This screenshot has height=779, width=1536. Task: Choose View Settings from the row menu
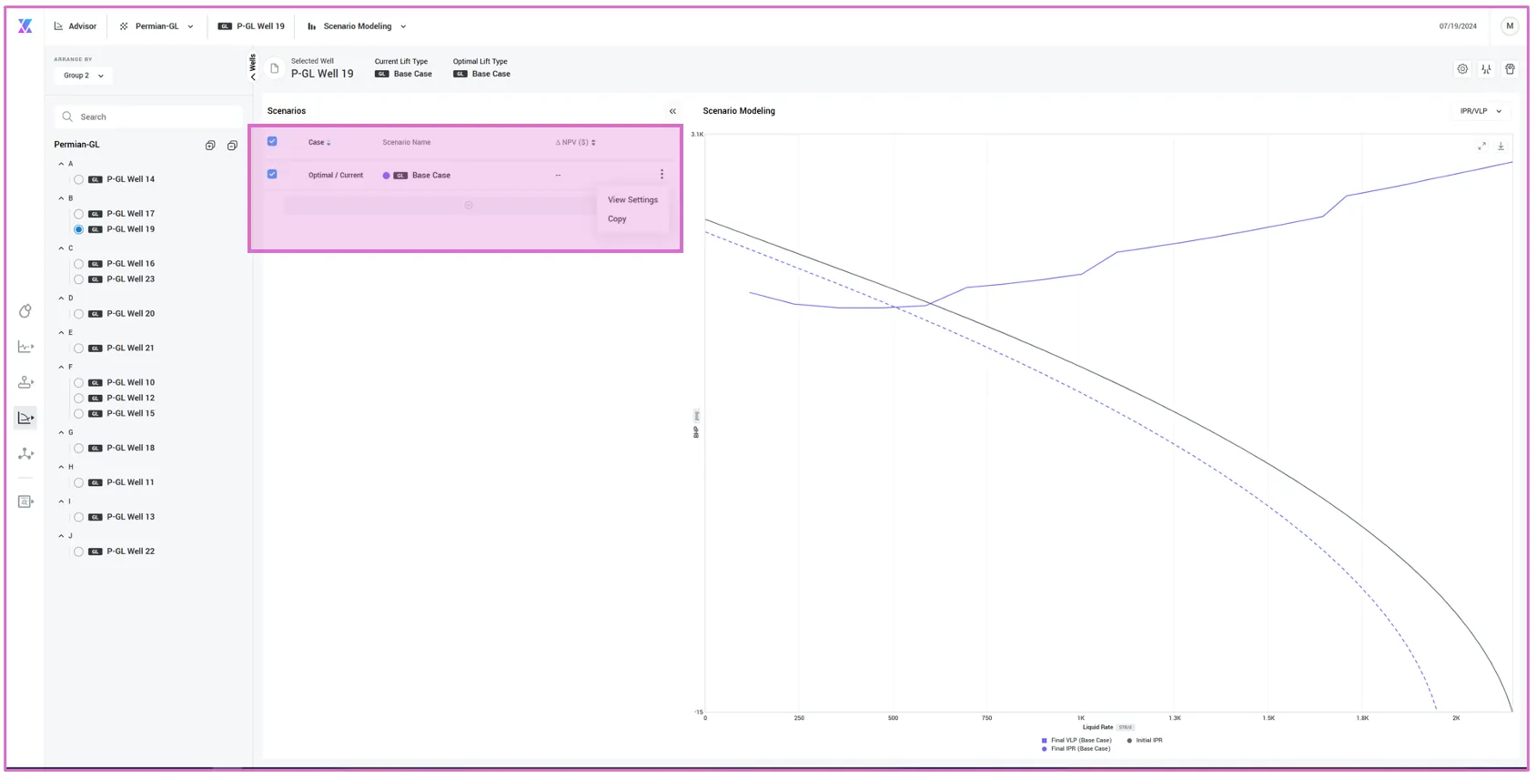tap(632, 200)
